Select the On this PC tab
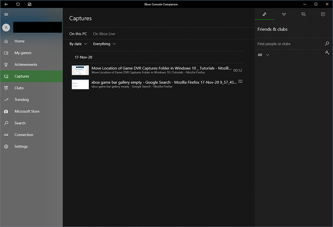The image size is (333, 227). pyautogui.click(x=78, y=34)
